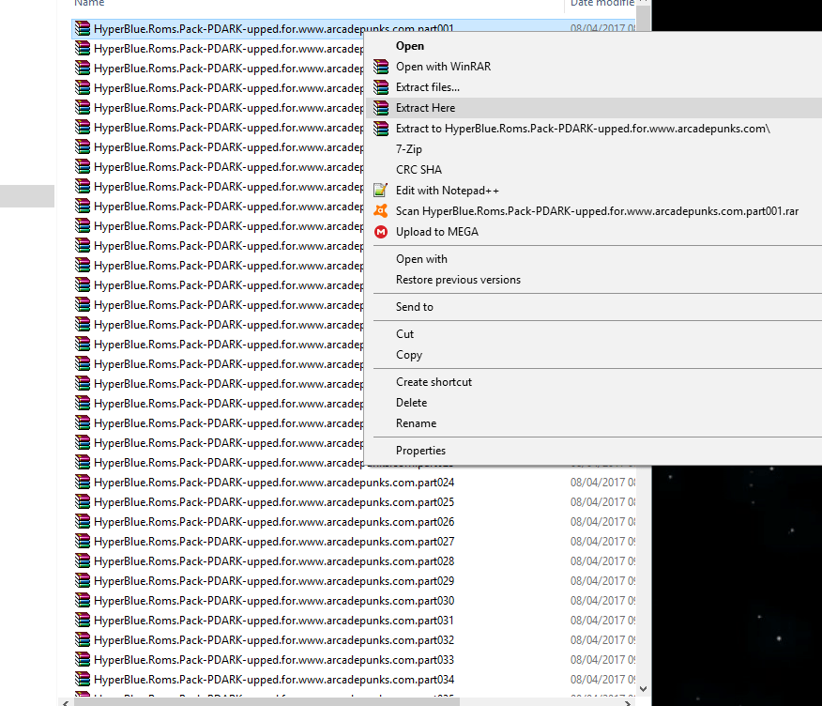The height and width of the screenshot is (706, 822).
Task: Choose Edit with Notepad++
Action: point(593,191)
